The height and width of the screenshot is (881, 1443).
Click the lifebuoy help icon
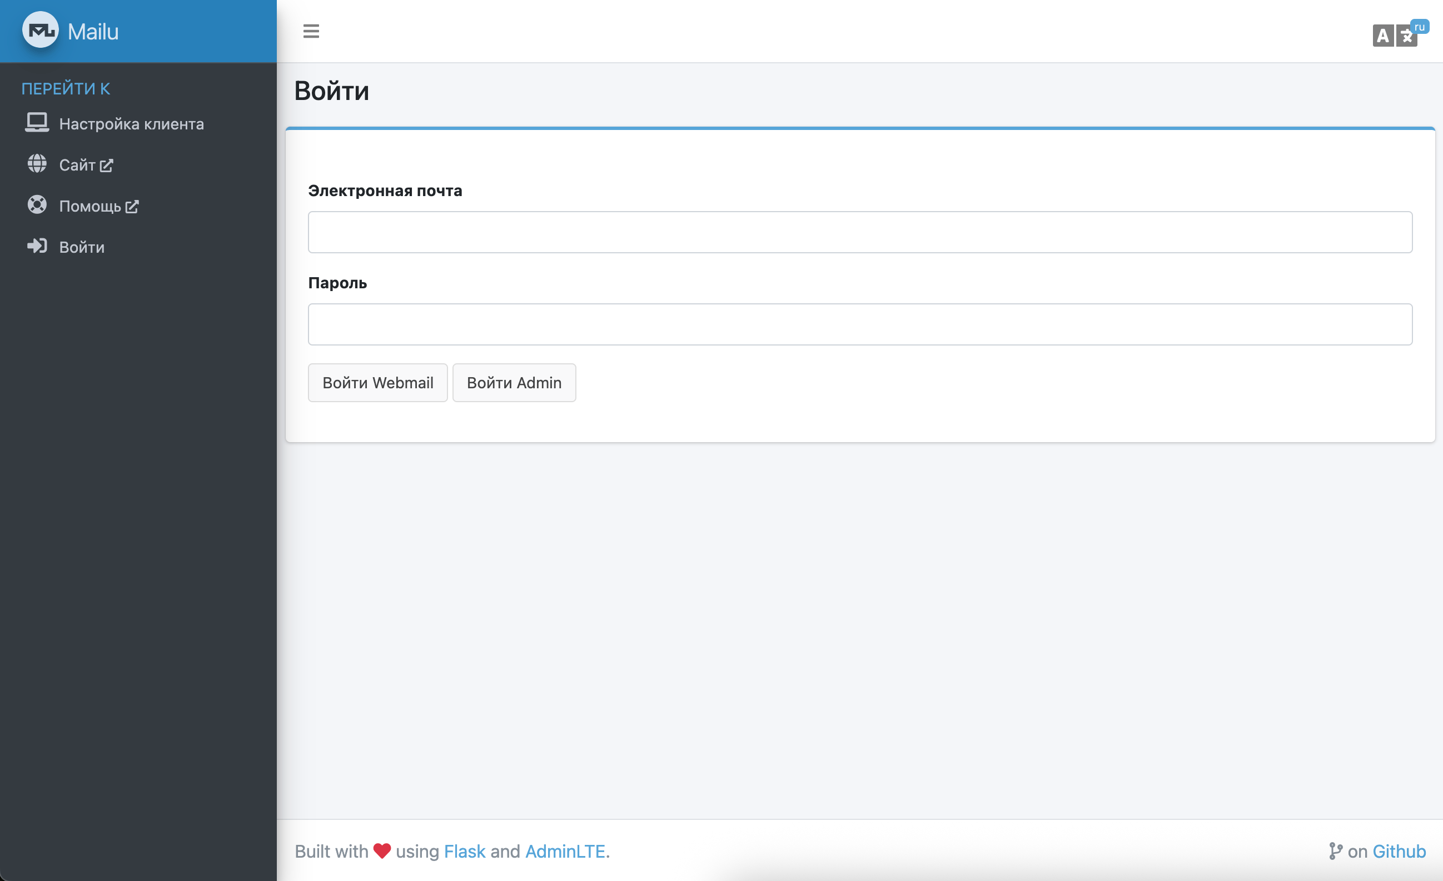[37, 205]
